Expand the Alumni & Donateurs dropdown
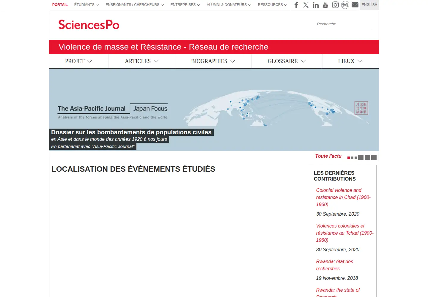Screen dimensions: 428x297 (229, 5)
